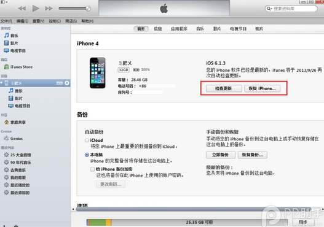The image size is (324, 227).
Task: Click the 32GB capacity badge
Action: [x=124, y=70]
